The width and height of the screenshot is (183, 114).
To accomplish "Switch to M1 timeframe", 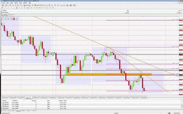I will pyautogui.click(x=32, y=8).
